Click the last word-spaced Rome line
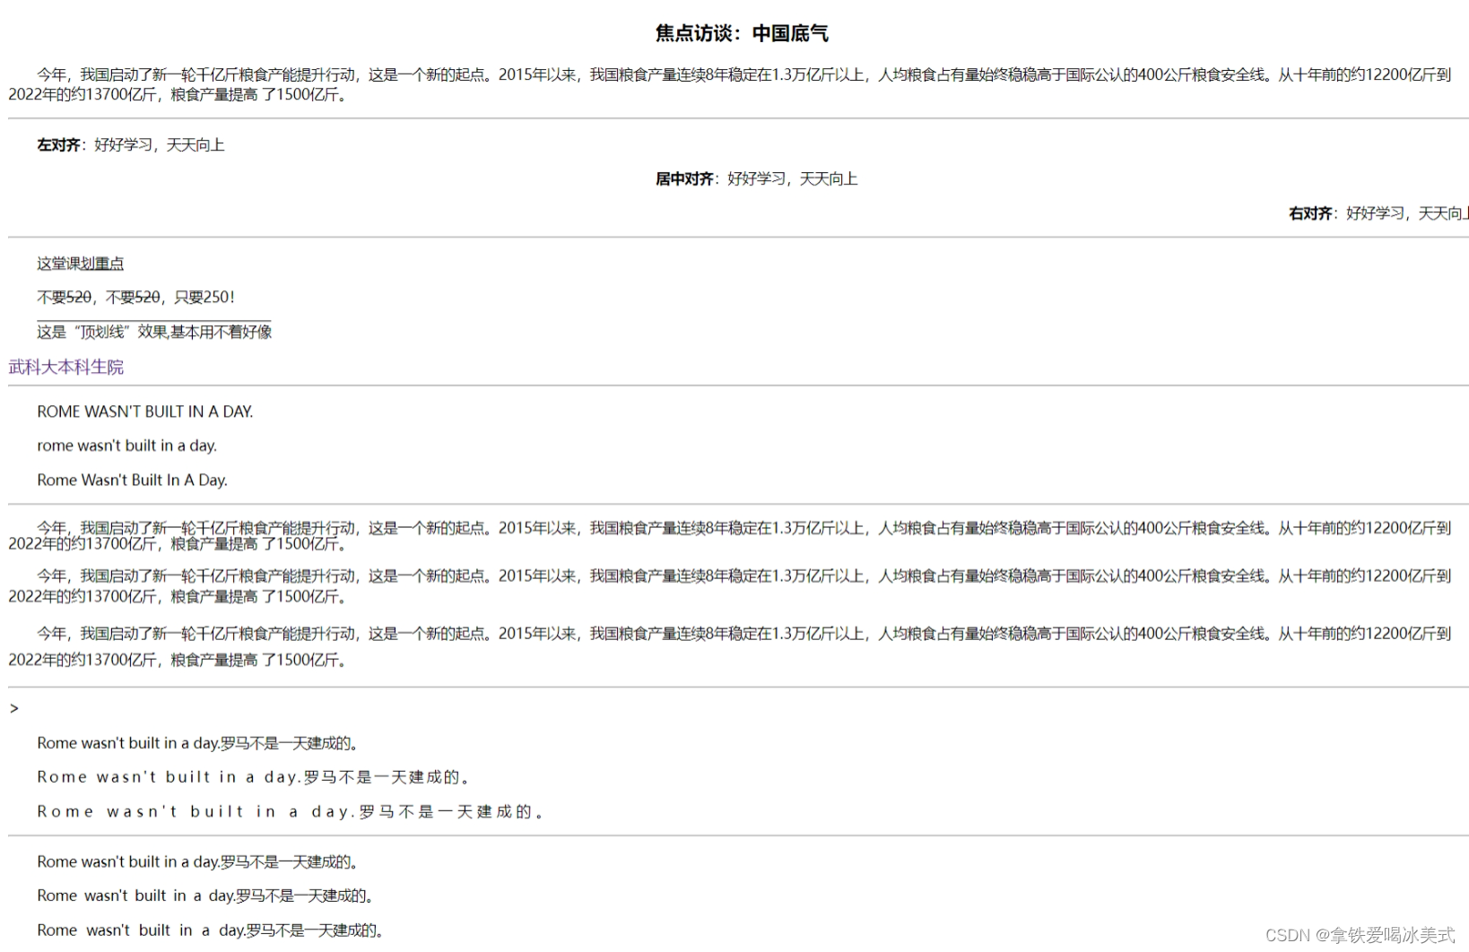This screenshot has width=1469, height=952. [208, 930]
